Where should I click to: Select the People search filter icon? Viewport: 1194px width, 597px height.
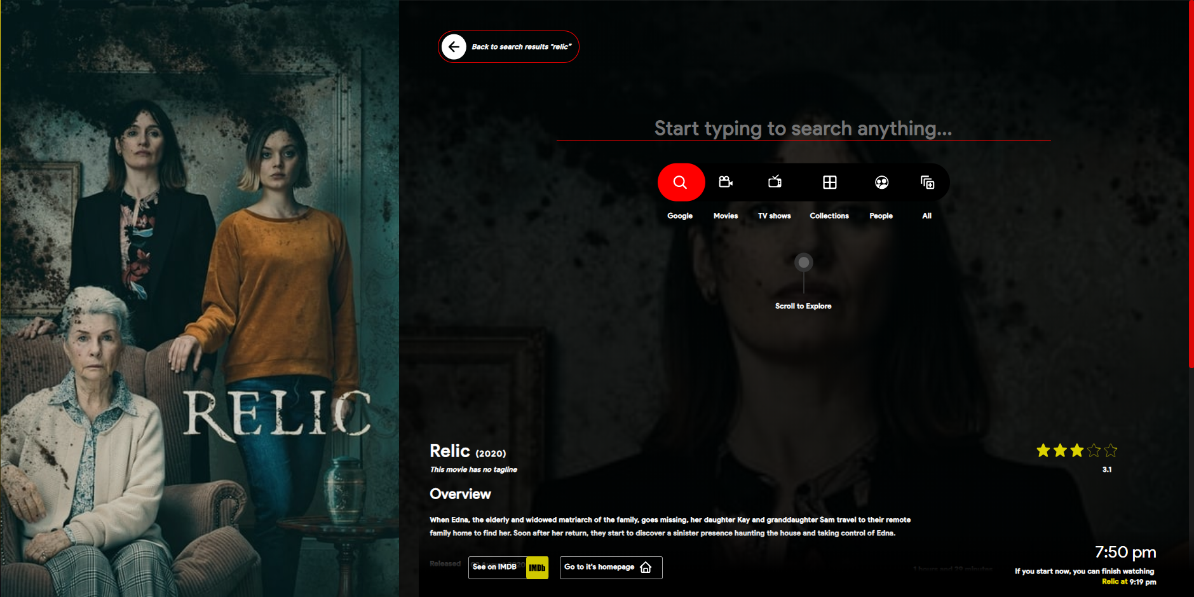[x=881, y=182]
